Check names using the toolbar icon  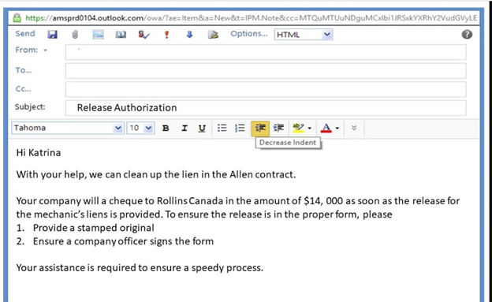pyautogui.click(x=143, y=35)
